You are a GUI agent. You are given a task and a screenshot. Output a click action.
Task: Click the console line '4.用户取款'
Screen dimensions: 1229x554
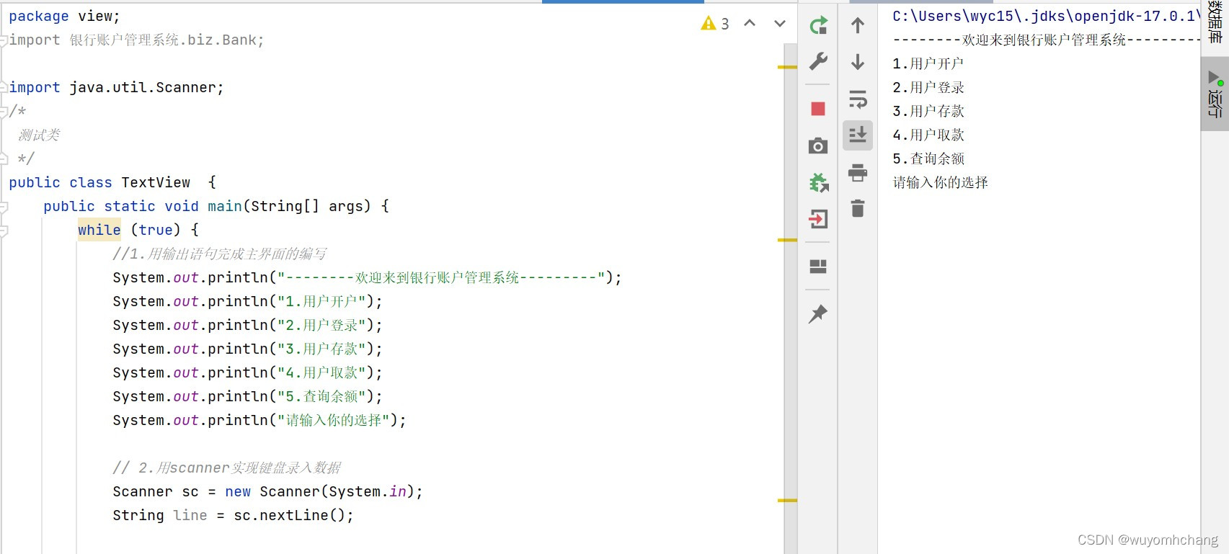(928, 135)
